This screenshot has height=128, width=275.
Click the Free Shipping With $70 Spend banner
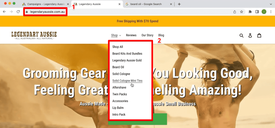pyautogui.click(x=137, y=21)
